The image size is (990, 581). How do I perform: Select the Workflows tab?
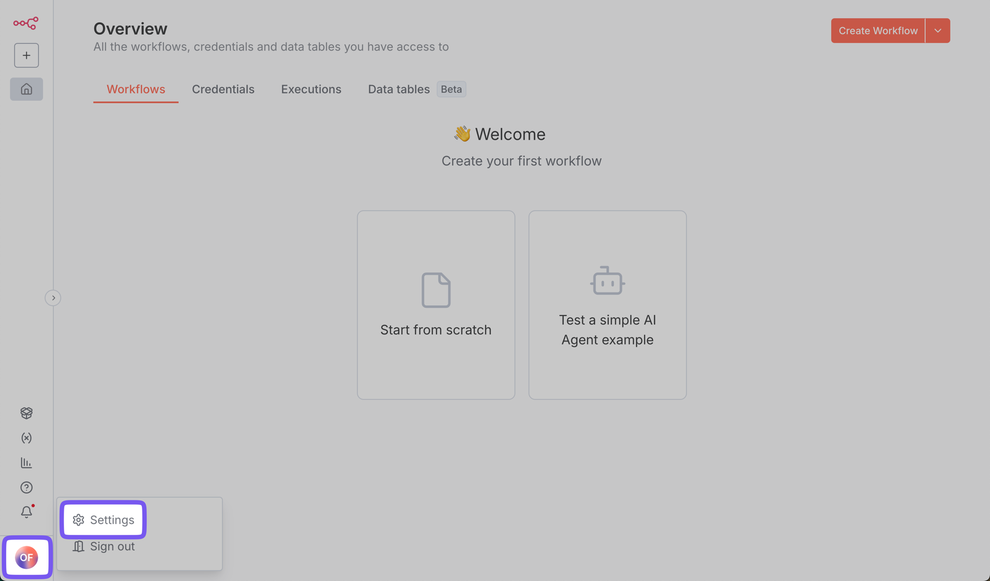136,90
